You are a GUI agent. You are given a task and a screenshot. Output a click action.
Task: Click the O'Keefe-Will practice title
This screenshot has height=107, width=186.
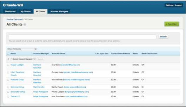(13, 5)
